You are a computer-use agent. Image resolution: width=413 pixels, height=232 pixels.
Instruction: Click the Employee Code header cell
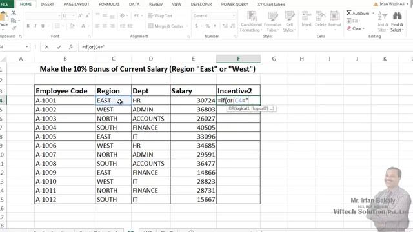pos(65,91)
